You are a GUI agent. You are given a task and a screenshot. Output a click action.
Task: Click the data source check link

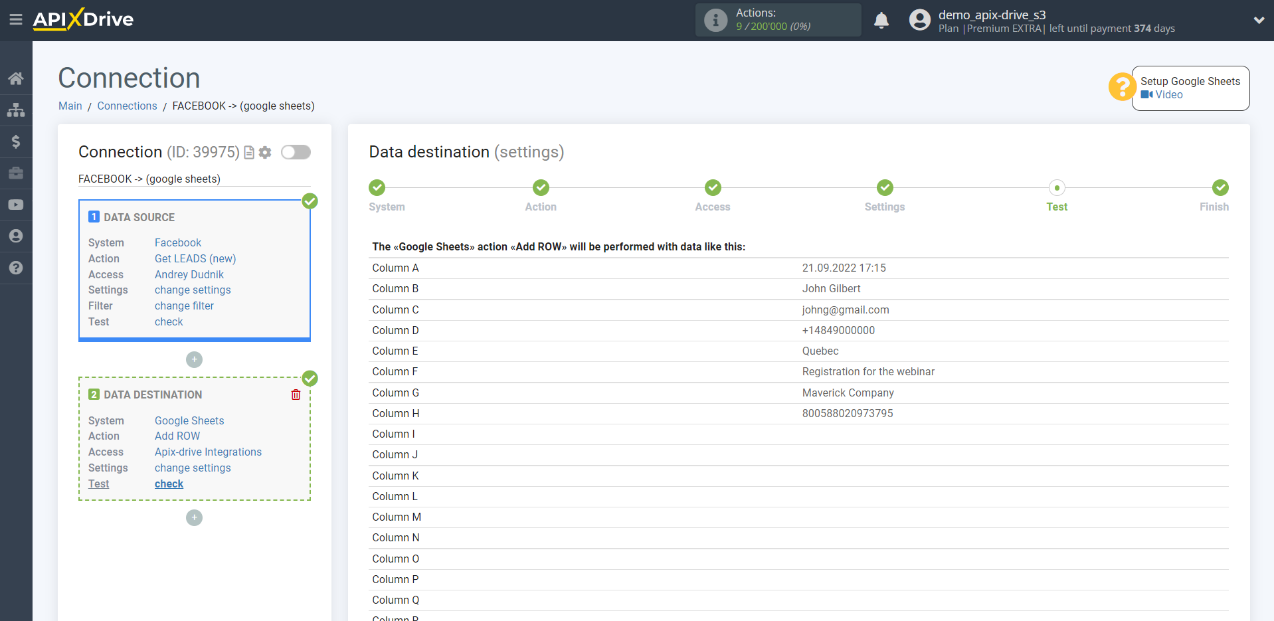(x=169, y=322)
